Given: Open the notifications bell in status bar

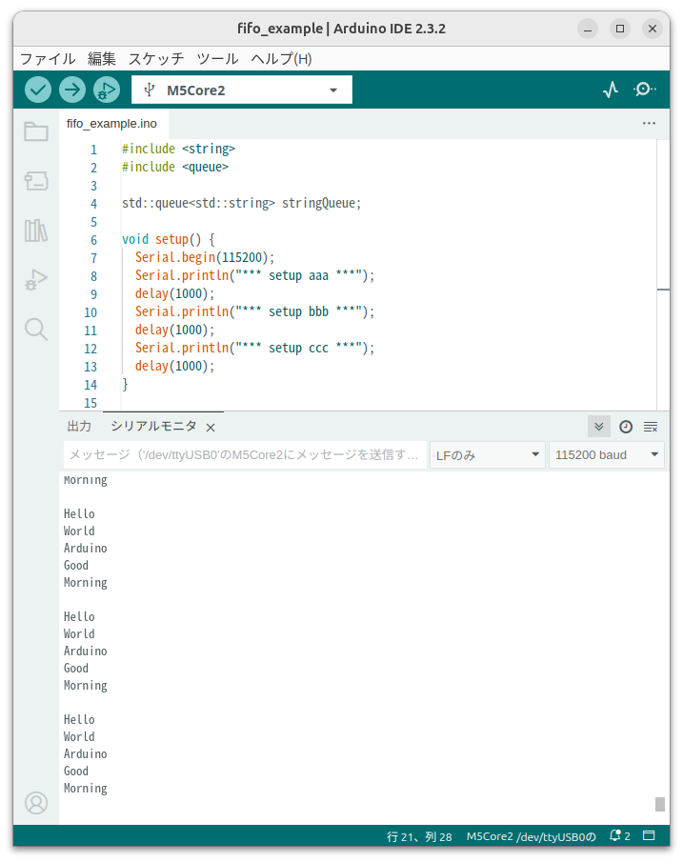Looking at the screenshot, I should tap(615, 835).
